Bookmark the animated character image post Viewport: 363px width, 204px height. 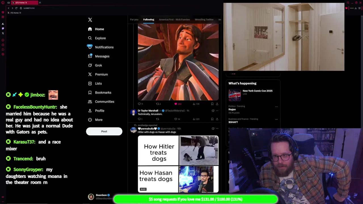212,104
